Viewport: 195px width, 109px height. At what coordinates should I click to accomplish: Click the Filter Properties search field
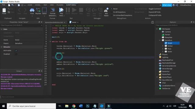click(21, 25)
